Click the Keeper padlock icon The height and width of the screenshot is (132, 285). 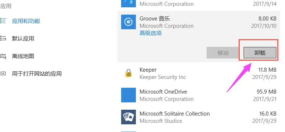point(129,73)
